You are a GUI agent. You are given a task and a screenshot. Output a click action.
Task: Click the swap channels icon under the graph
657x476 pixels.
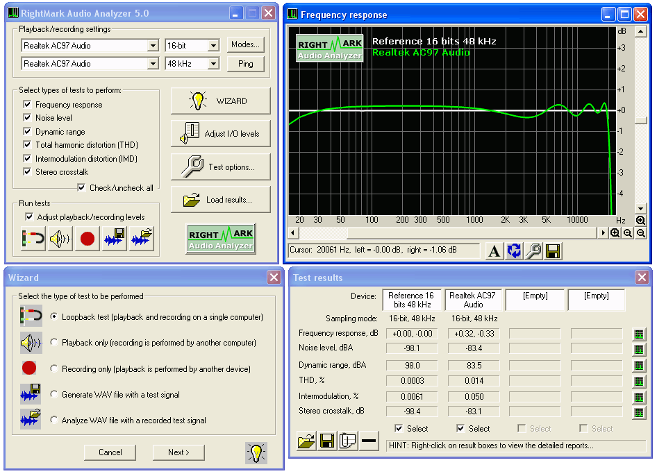coord(514,251)
